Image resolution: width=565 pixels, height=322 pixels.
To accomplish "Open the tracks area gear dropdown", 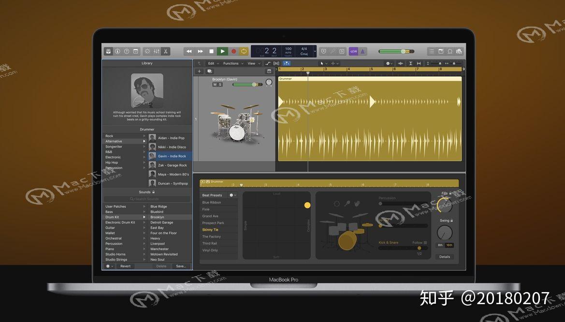I will click(389, 63).
